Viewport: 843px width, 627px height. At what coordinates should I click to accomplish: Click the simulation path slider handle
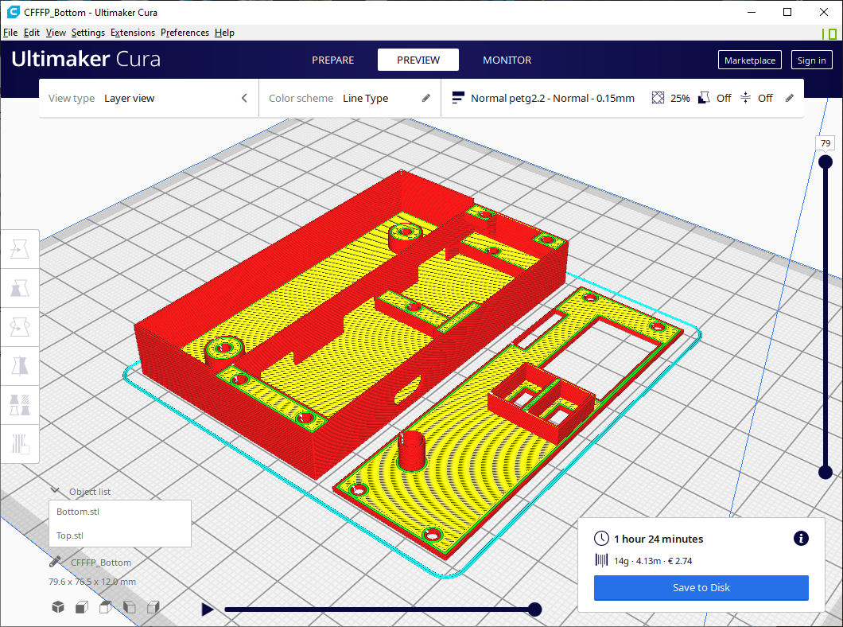click(x=534, y=609)
